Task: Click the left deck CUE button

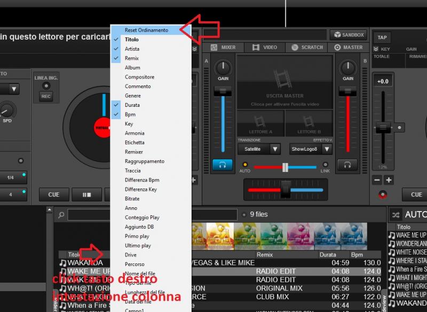Action: click(54, 194)
